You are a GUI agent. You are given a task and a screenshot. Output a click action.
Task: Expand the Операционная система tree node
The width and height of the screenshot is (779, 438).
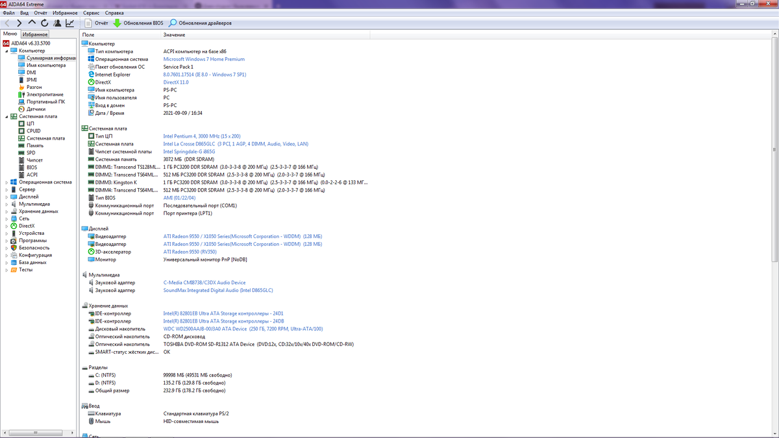(6, 182)
